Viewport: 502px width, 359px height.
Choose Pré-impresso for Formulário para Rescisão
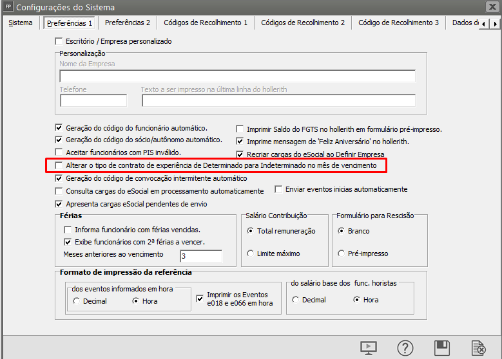[x=341, y=253]
